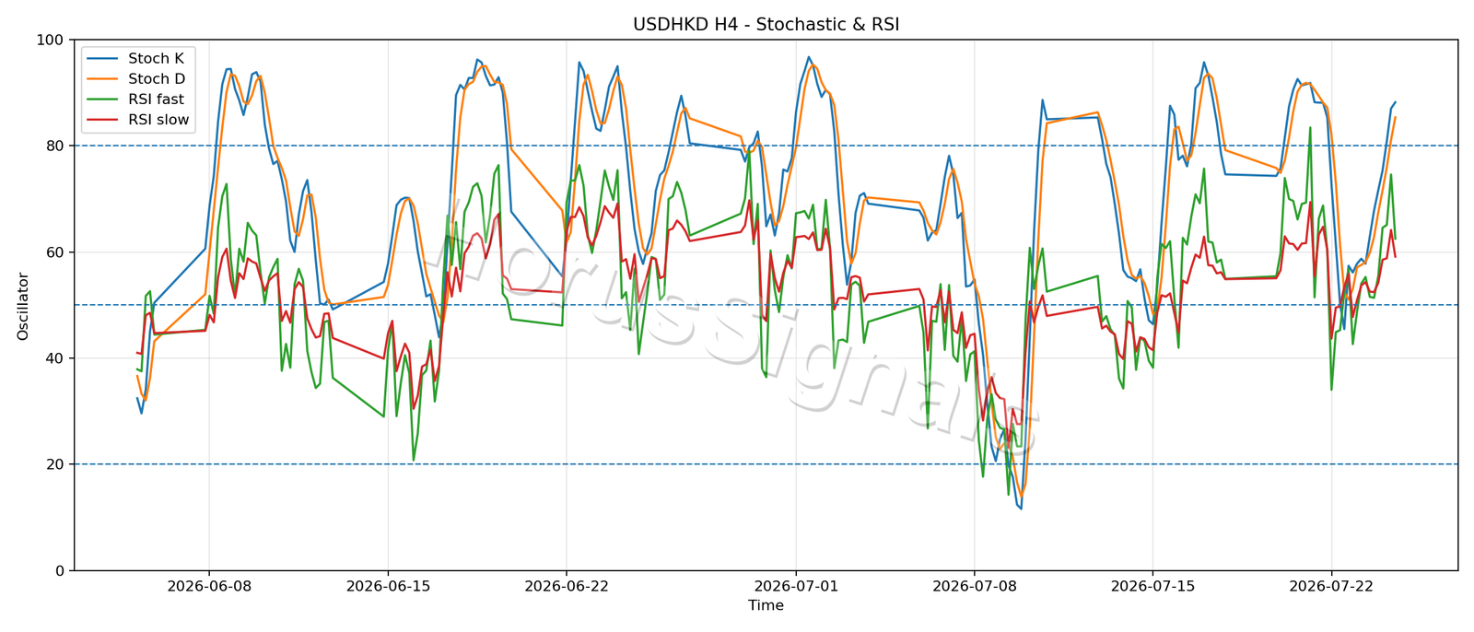Click the chart title 'USDHKD H4 - Stochastic & RSI'

point(766,25)
